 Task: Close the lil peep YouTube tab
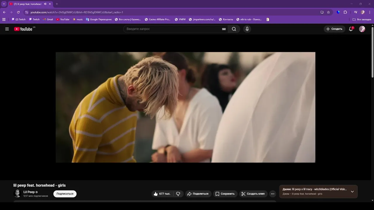coord(50,4)
